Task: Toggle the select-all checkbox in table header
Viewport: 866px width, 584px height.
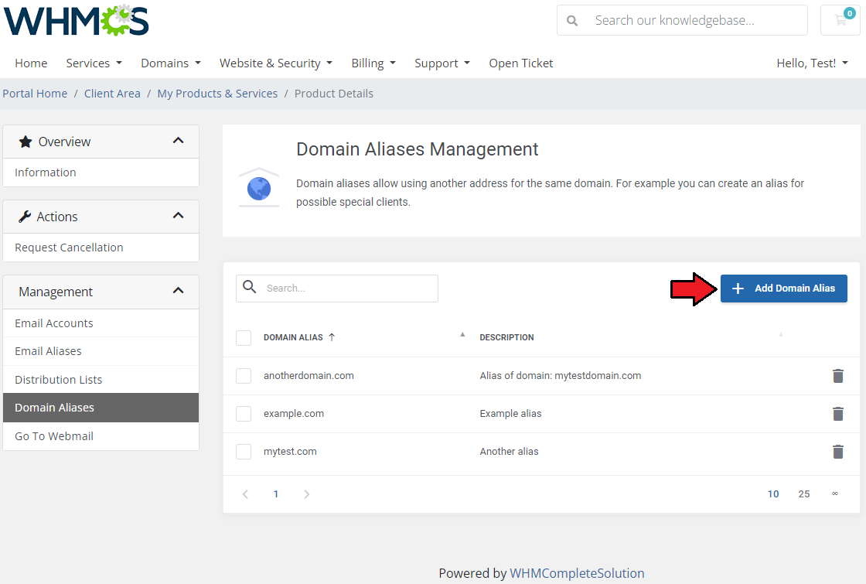Action: (244, 337)
